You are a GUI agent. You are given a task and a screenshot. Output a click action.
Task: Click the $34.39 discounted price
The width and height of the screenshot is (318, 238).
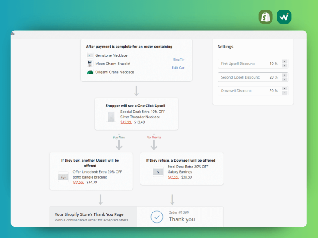click(92, 182)
